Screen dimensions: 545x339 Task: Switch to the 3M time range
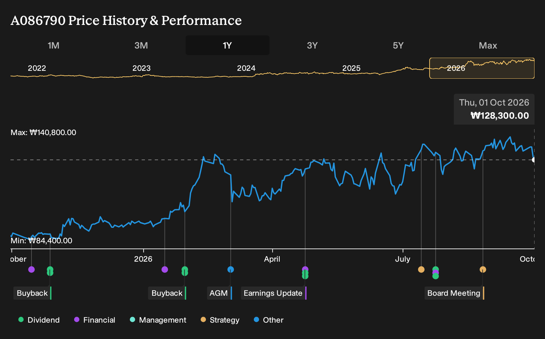[141, 45]
